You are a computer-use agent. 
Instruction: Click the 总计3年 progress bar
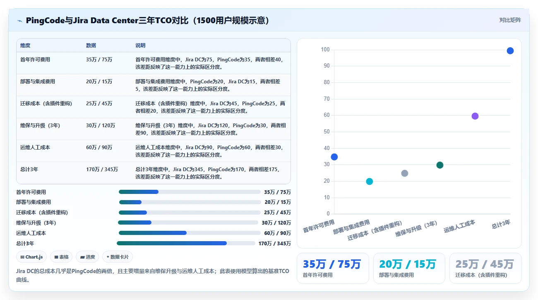[186, 243]
